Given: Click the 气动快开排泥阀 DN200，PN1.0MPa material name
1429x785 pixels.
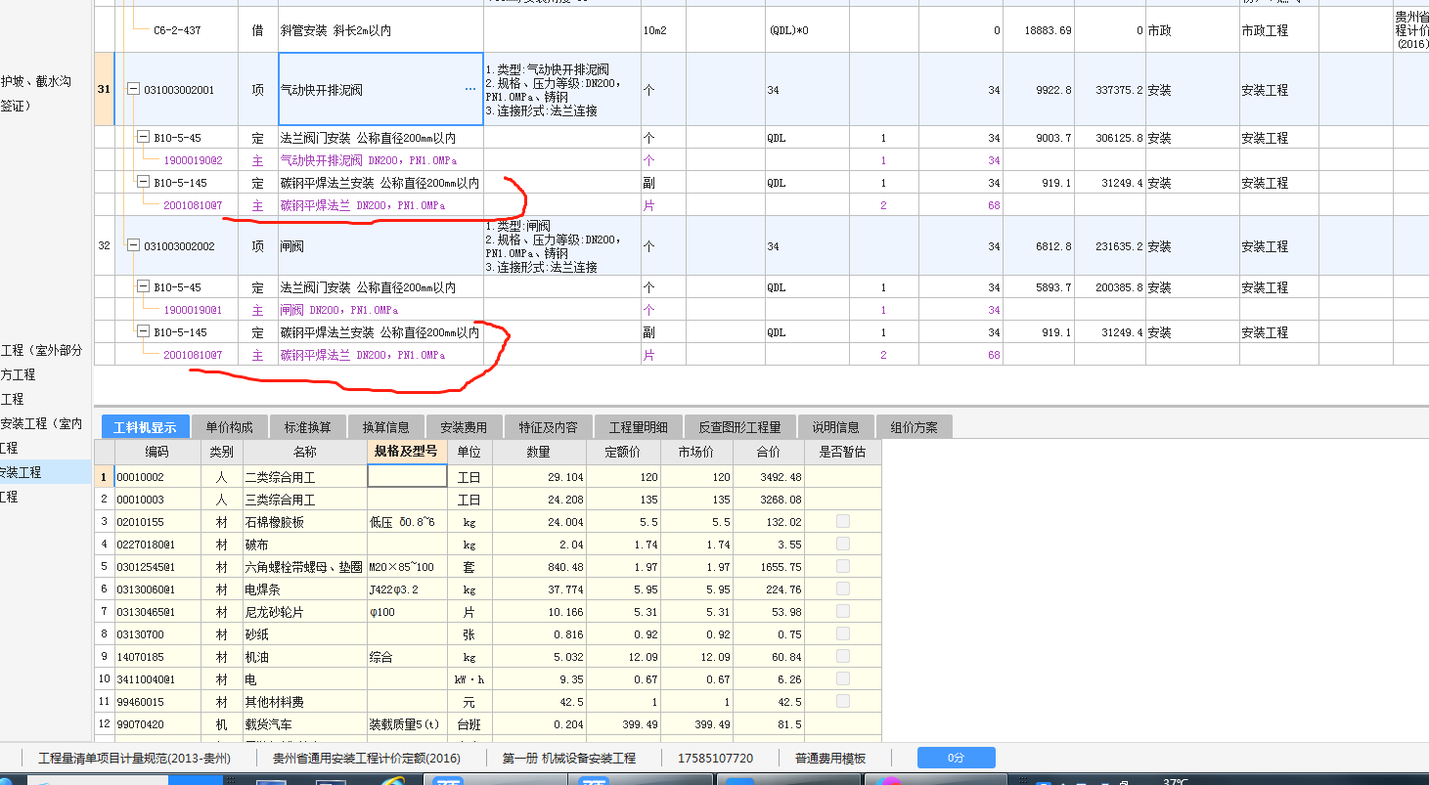Looking at the screenshot, I should point(369,159).
